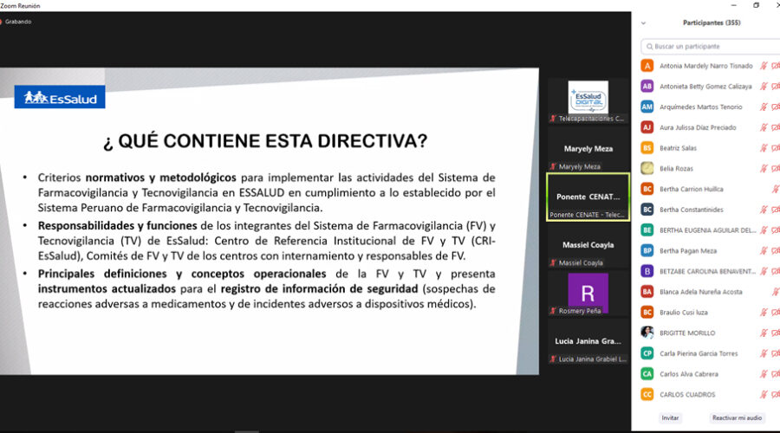
Task: Click muted mic icon for Belia Rozas
Action: coord(764,169)
